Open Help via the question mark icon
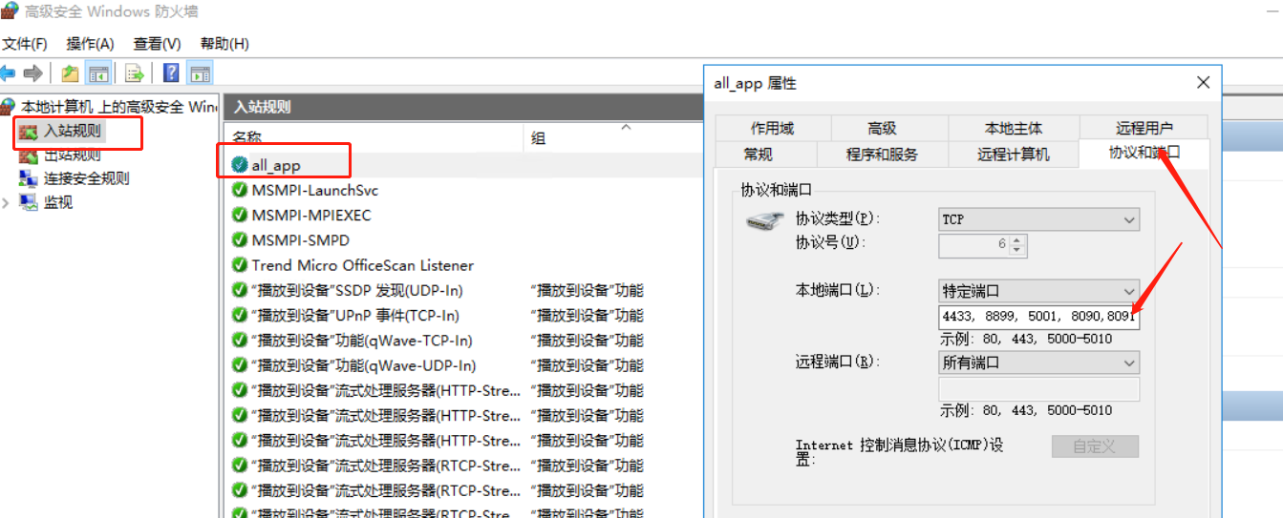The image size is (1283, 518). point(171,73)
